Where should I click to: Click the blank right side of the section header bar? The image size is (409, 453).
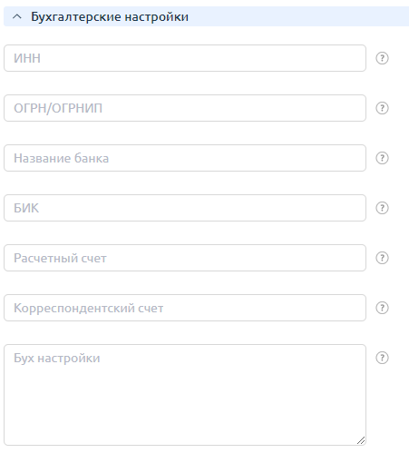pyautogui.click(x=299, y=16)
